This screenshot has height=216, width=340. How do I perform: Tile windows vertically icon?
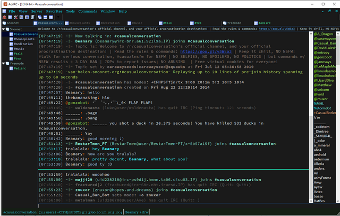51,17
